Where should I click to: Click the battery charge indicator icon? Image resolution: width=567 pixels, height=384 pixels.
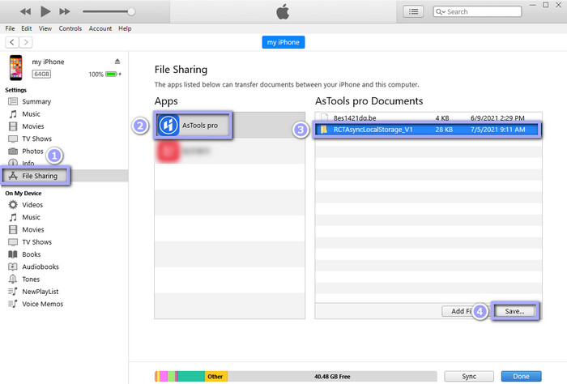point(112,74)
